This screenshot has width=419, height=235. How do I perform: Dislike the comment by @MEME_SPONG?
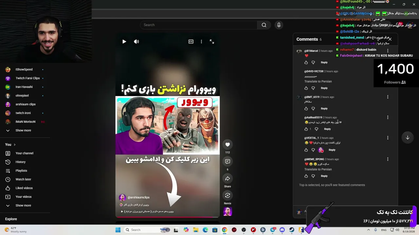[313, 176]
